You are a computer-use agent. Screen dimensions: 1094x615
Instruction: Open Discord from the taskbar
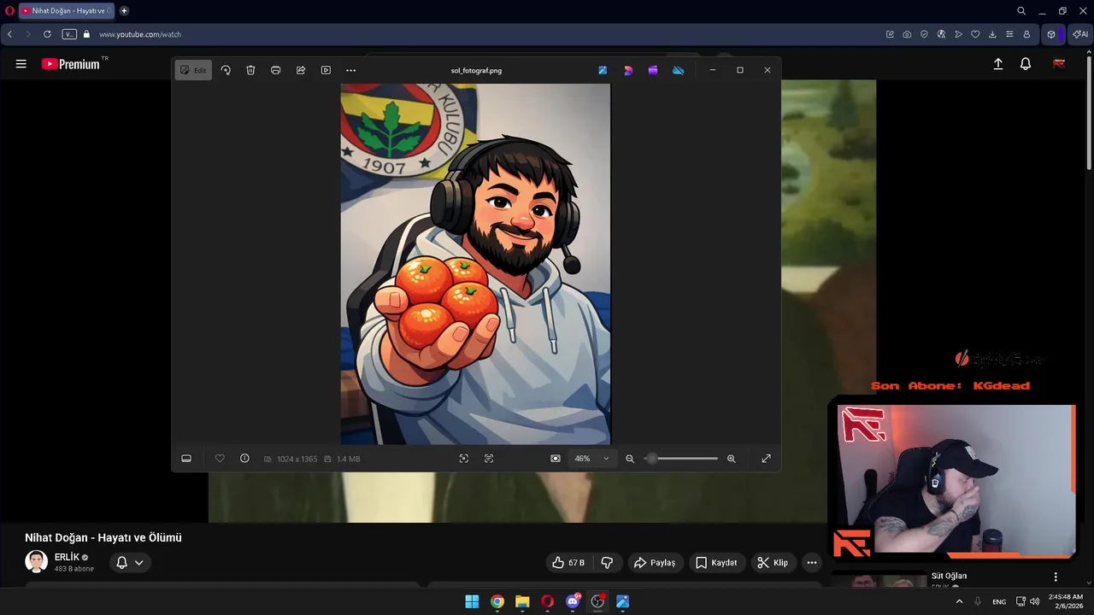(x=573, y=601)
